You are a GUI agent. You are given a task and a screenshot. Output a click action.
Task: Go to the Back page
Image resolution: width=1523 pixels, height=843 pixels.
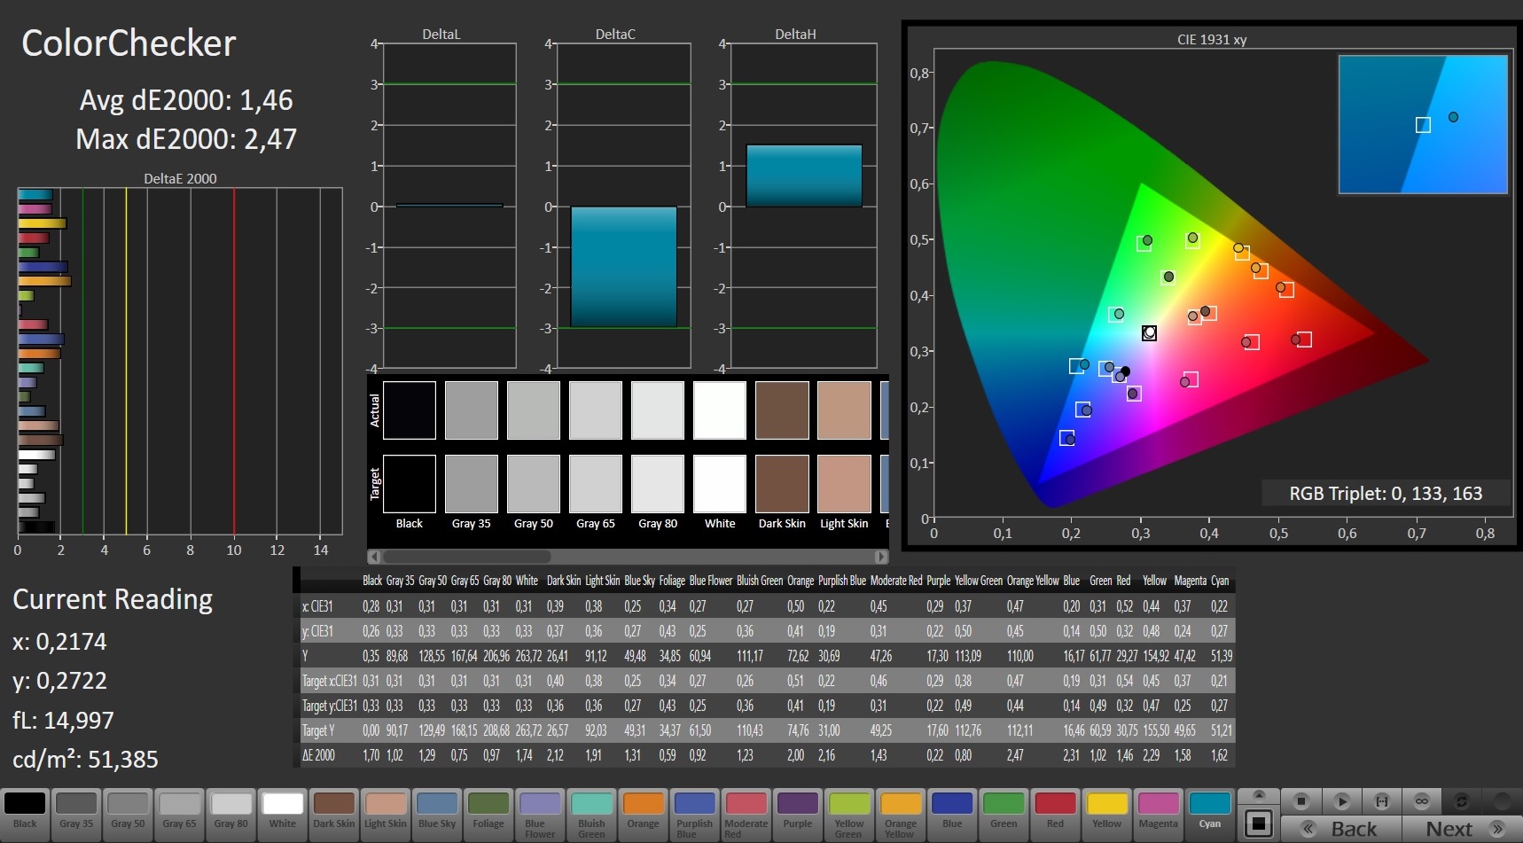pos(1342,829)
